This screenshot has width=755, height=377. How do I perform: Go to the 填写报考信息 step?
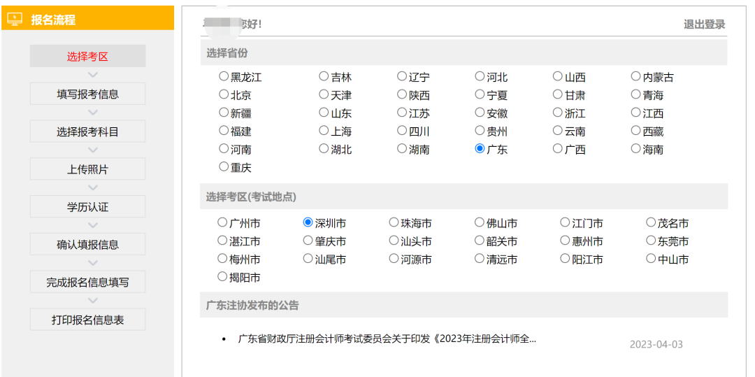pyautogui.click(x=87, y=94)
